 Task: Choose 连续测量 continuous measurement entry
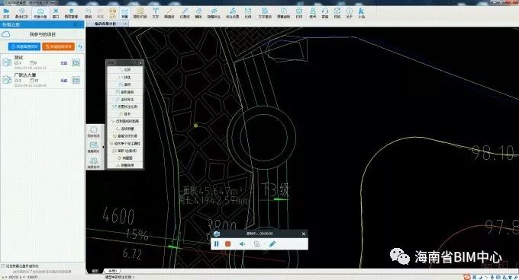coord(125,129)
